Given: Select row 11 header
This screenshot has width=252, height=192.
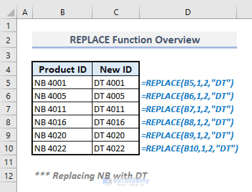Looking at the screenshot, I should tap(8, 162).
